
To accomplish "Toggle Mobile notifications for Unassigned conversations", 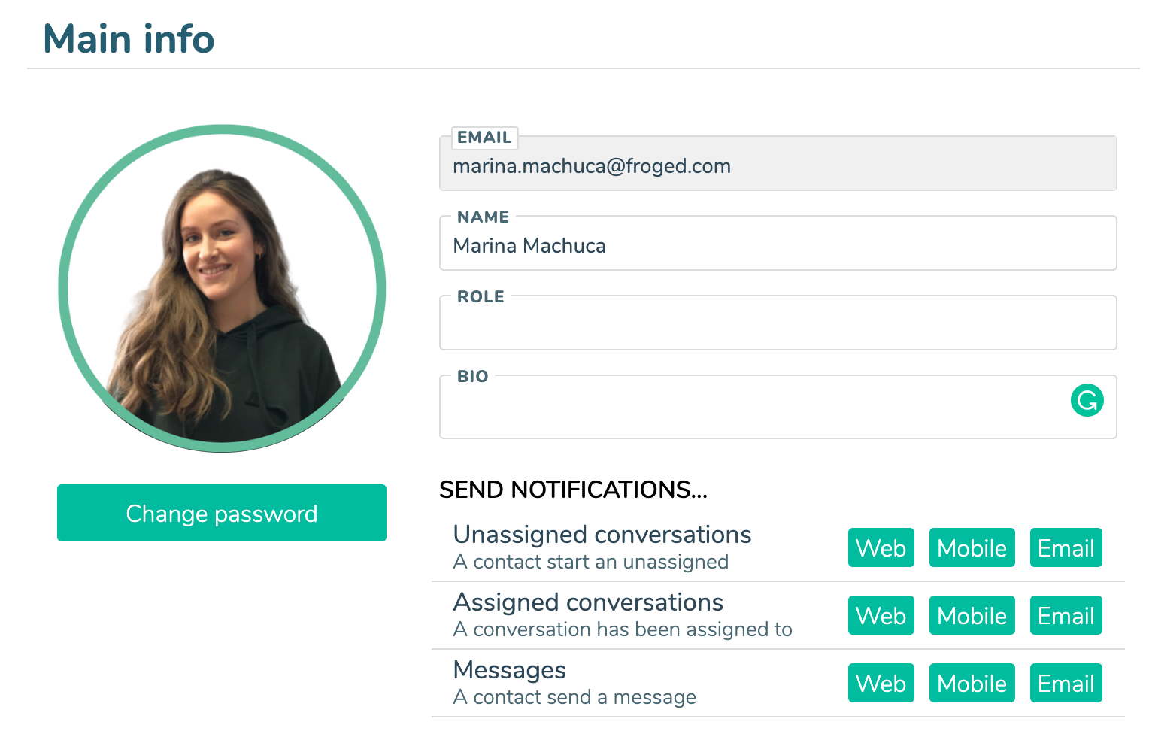I will 972,547.
